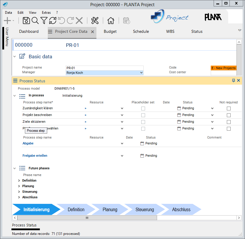Check Not required for Projekt beschreiben
Image resolution: width=245 pixels, height=239 pixels.
(229, 115)
